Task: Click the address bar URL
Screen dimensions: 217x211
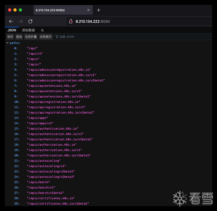Action: click(93, 21)
